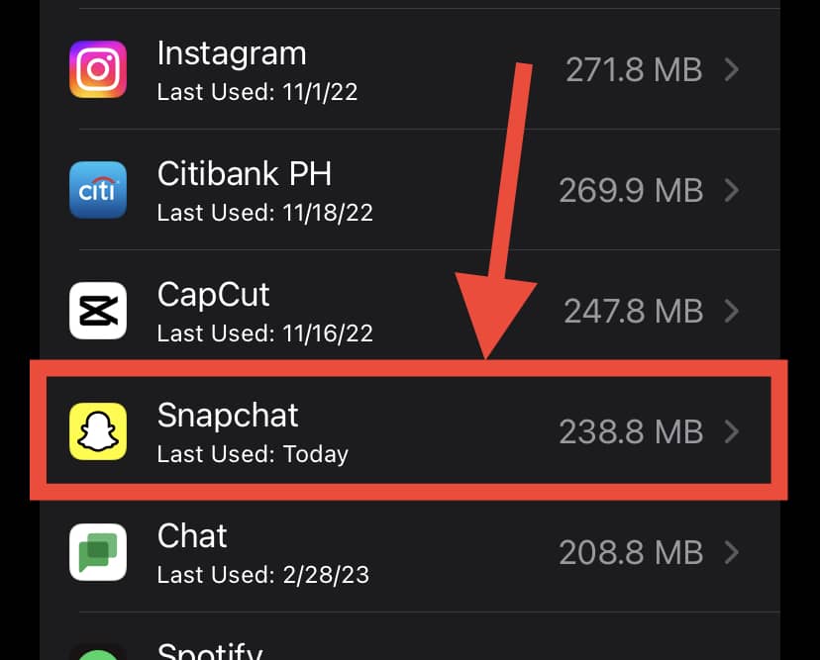Tap Snapchat 238.8 MB size value
The image size is (820, 660).
[631, 431]
